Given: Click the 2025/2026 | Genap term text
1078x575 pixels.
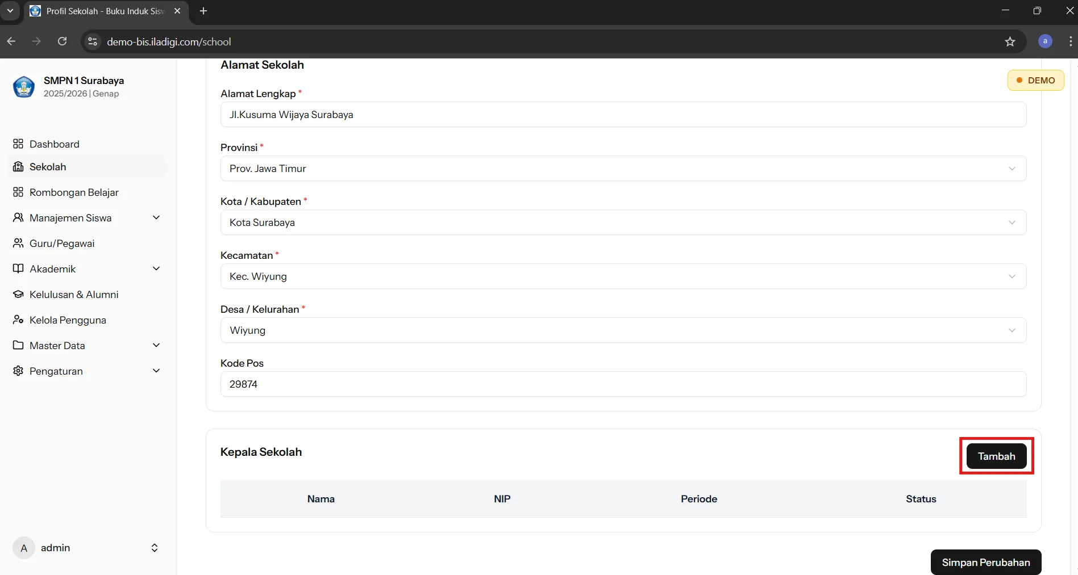Looking at the screenshot, I should coord(81,94).
